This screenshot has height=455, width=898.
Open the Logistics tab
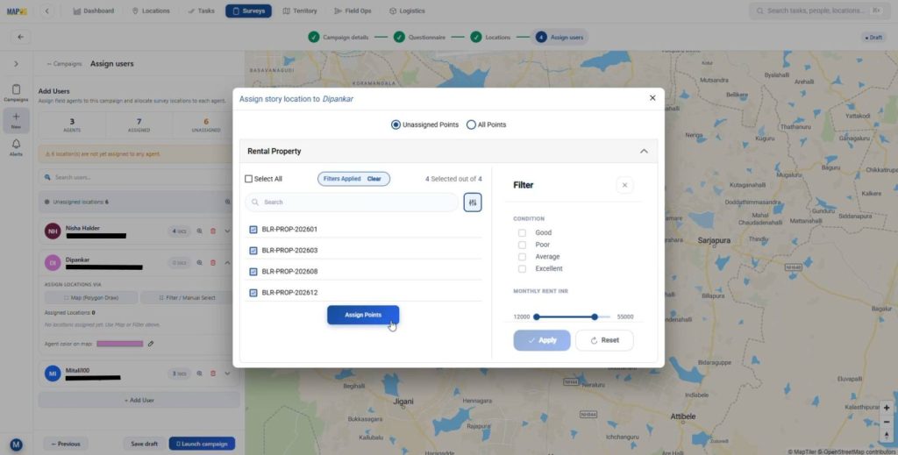[407, 11]
